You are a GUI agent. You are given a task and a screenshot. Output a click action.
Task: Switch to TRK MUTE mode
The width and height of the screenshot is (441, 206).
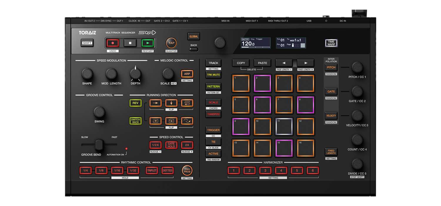click(213, 75)
